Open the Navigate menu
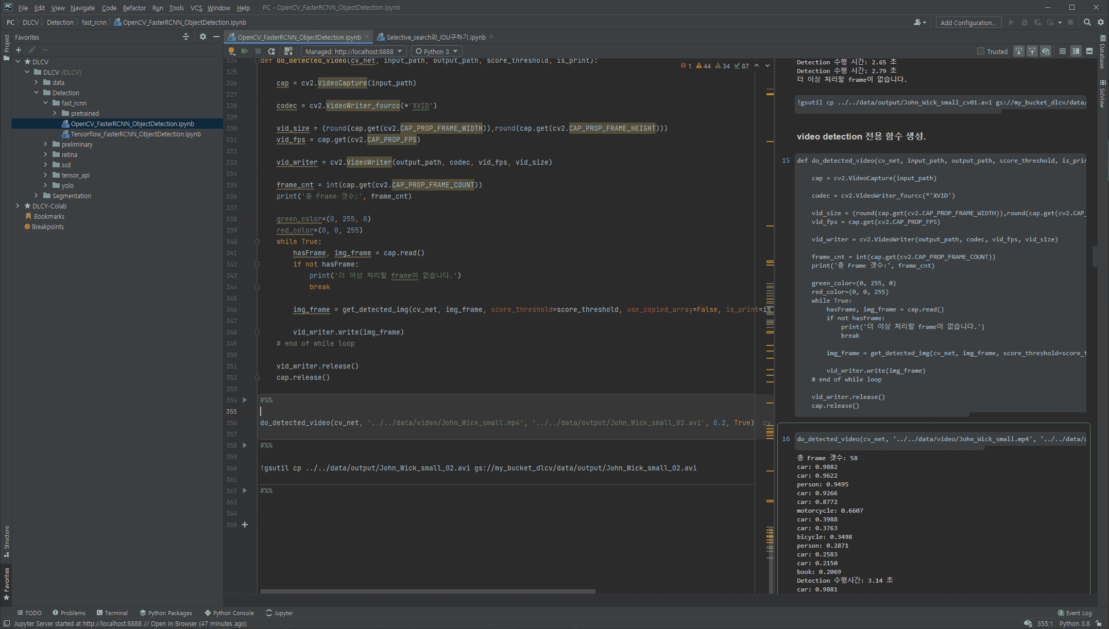1109x629 pixels. coord(82,8)
